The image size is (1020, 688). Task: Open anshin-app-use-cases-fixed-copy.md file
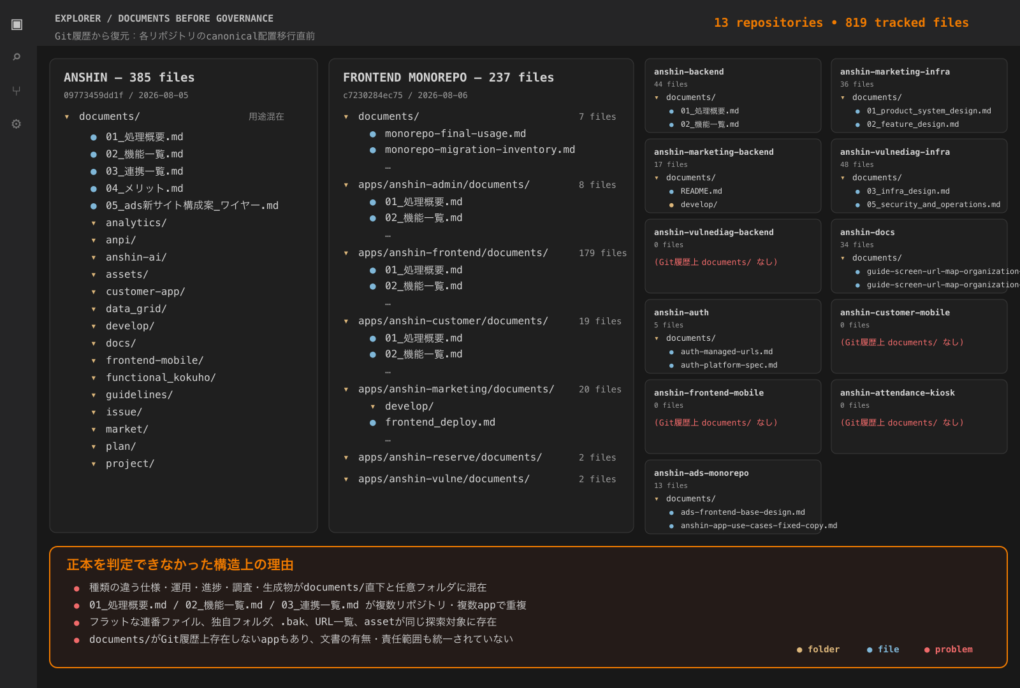(759, 526)
